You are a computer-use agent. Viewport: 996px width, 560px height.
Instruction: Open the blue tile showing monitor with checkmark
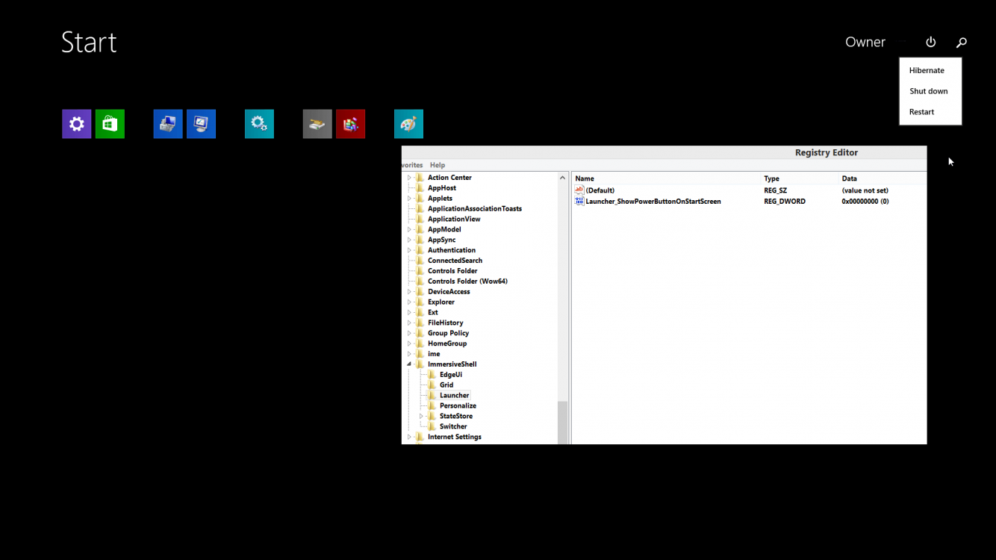201,124
